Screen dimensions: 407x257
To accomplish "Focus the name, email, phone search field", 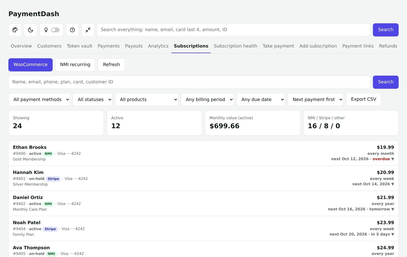I will click(x=189, y=82).
